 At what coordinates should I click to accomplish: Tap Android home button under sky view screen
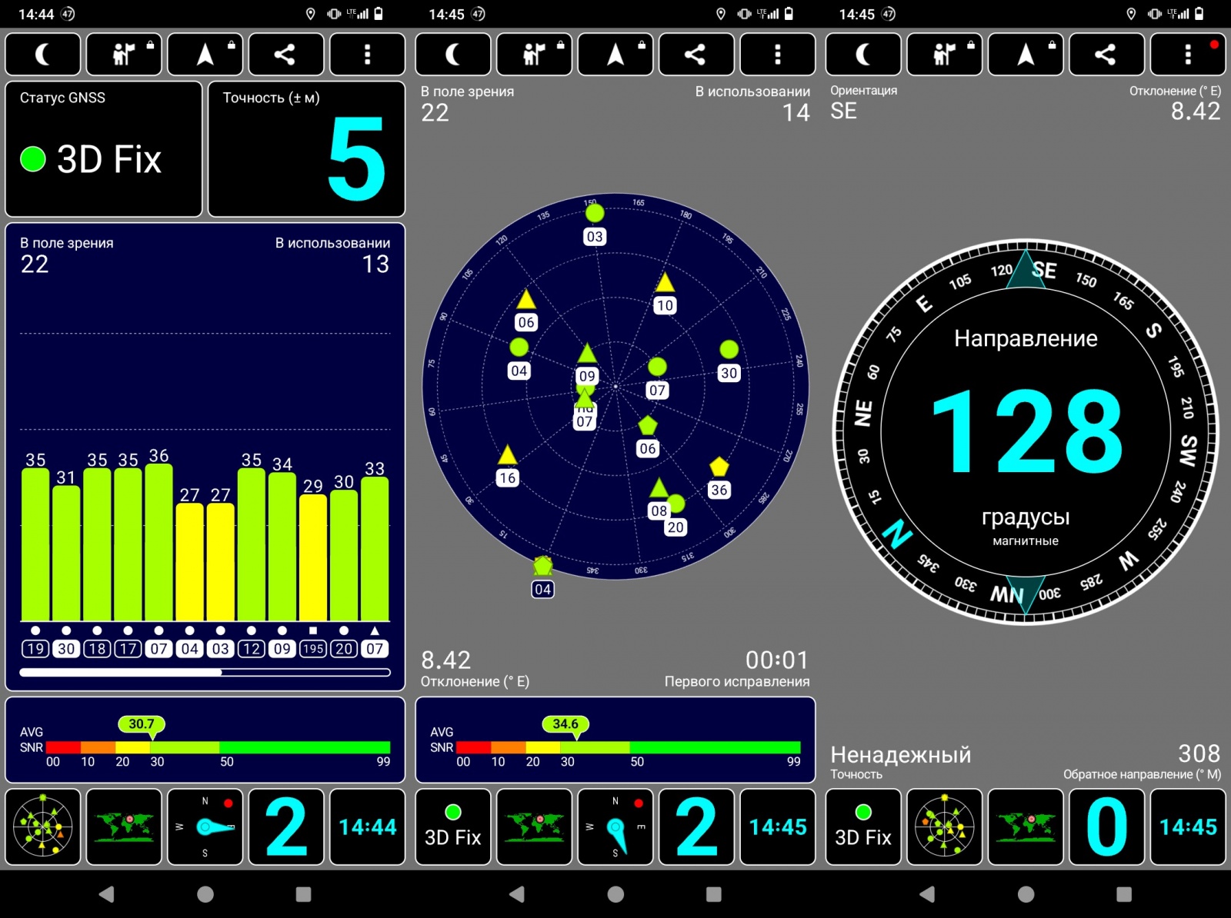coord(615,894)
